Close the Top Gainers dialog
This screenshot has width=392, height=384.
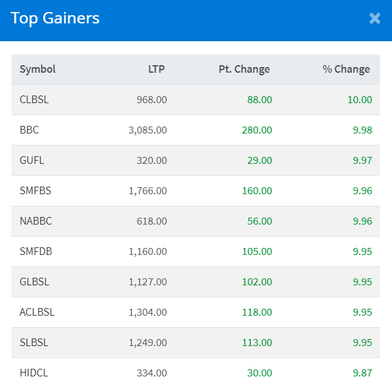(x=375, y=18)
